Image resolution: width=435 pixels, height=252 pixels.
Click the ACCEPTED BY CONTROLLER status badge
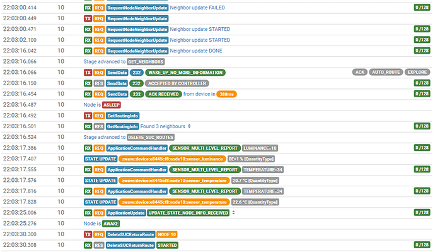[177, 83]
